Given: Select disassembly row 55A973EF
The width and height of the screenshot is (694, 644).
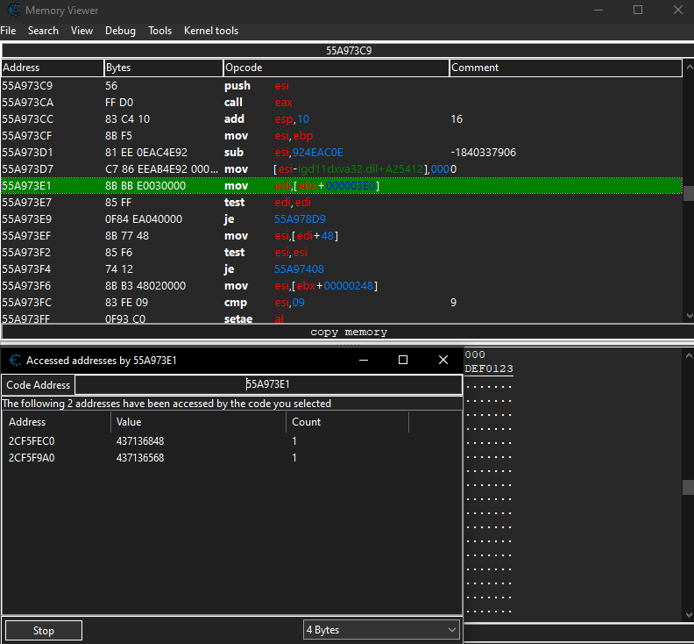Looking at the screenshot, I should 342,236.
